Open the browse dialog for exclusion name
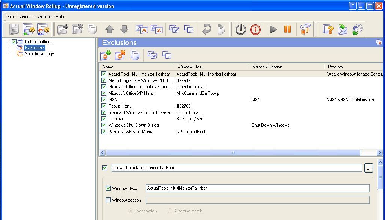Viewport: 385px width, 220px height. click(x=368, y=168)
